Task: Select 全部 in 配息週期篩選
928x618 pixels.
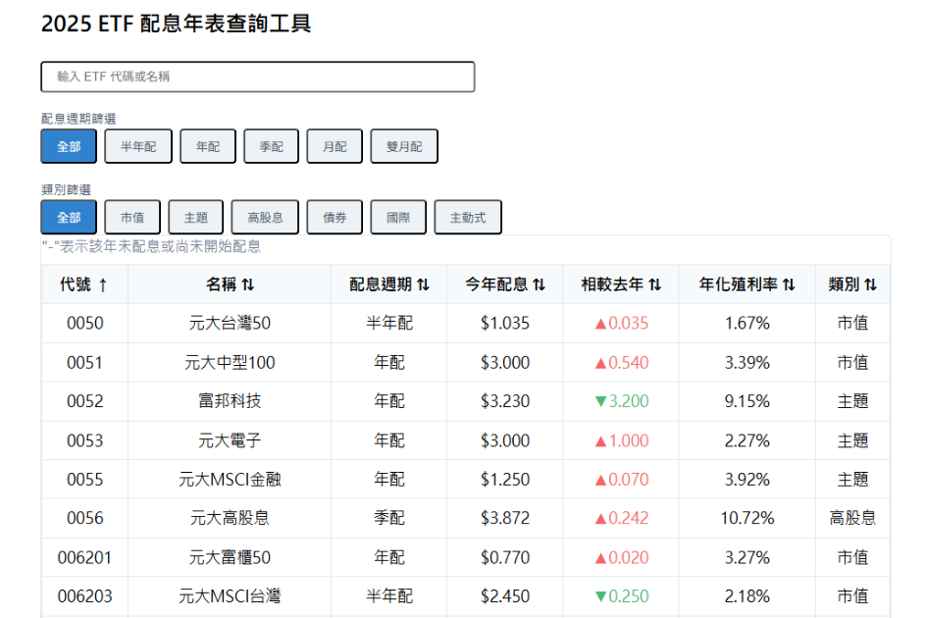Action: [69, 146]
